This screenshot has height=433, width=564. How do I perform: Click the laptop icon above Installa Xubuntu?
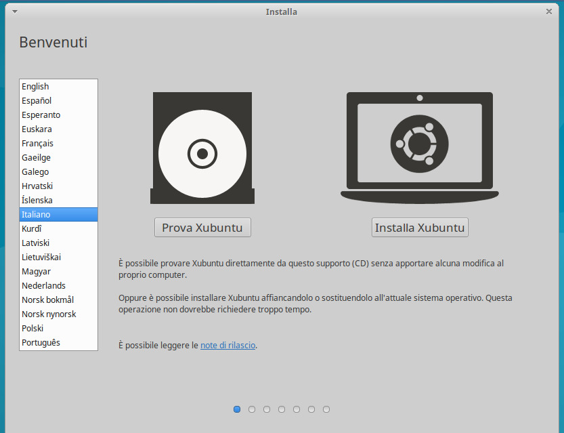pos(419,148)
